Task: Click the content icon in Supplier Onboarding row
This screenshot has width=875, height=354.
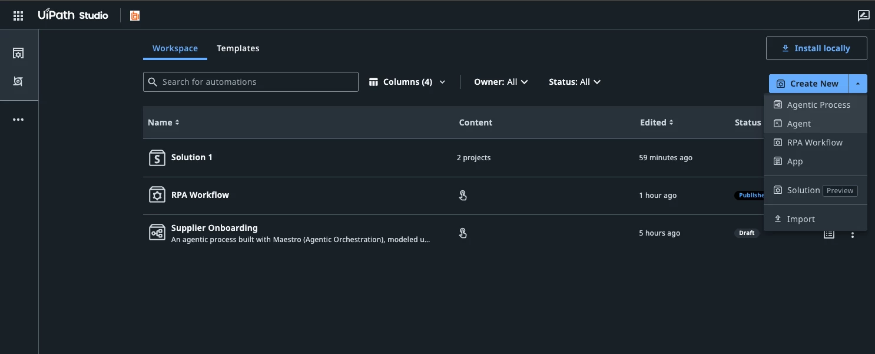Action: coord(463,233)
